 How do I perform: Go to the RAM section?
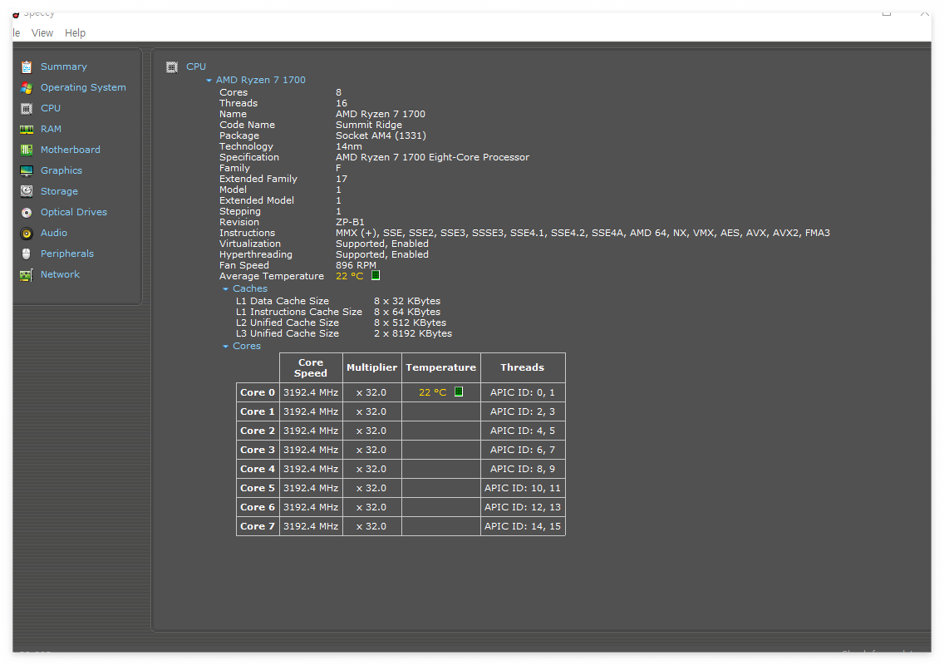[52, 129]
